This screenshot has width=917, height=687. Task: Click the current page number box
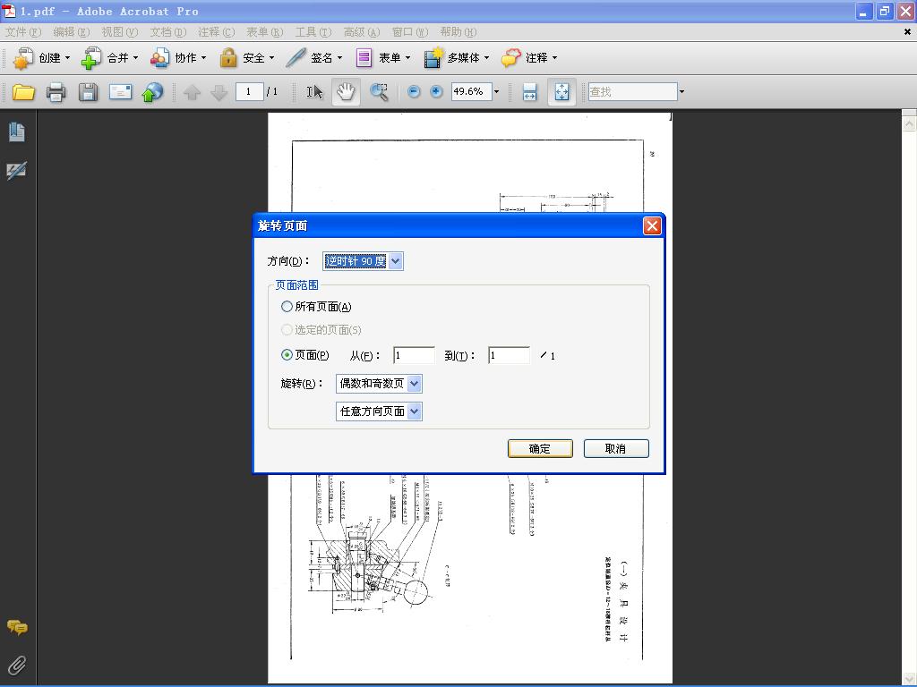[x=249, y=92]
